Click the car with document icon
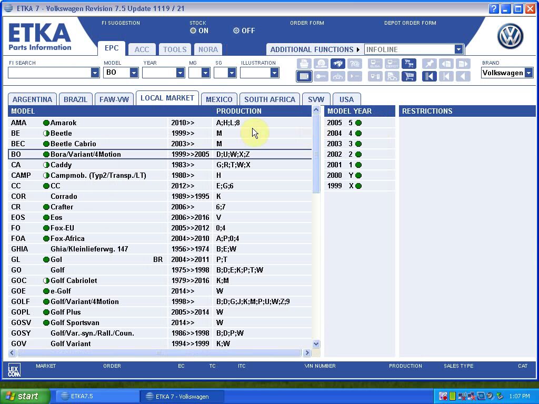 coord(392,76)
